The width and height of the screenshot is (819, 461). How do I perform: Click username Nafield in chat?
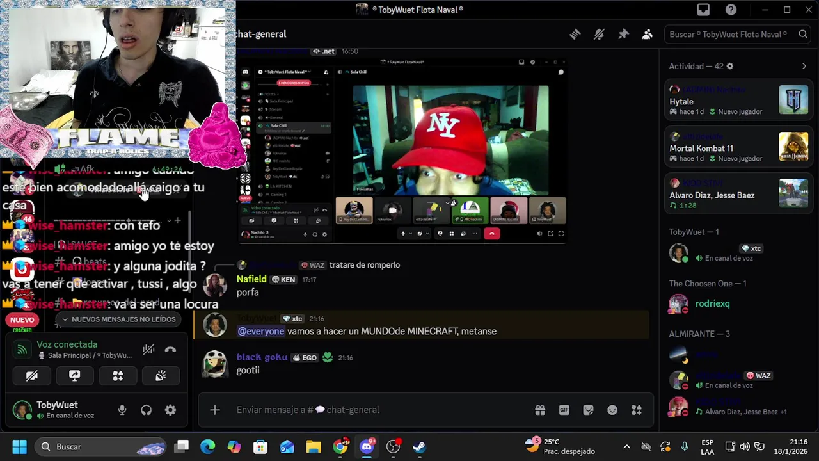pos(251,279)
